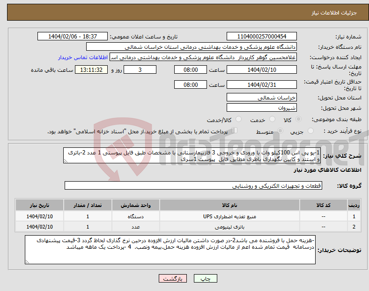This screenshot has height=291, width=369.
Task: Click the کد کالا column header
Action: [x=324, y=205]
